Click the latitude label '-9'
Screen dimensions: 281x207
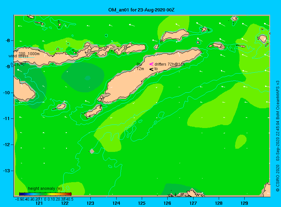(8, 67)
